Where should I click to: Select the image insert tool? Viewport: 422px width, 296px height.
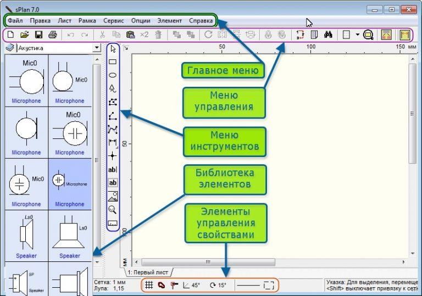(x=113, y=197)
